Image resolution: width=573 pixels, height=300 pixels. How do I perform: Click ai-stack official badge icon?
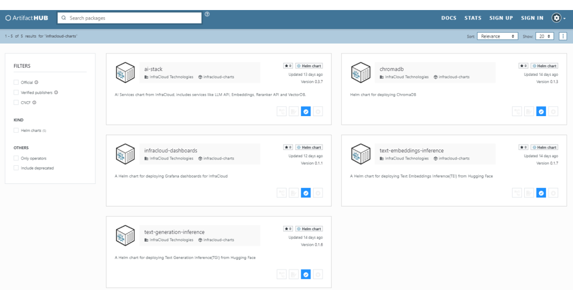[x=318, y=111]
